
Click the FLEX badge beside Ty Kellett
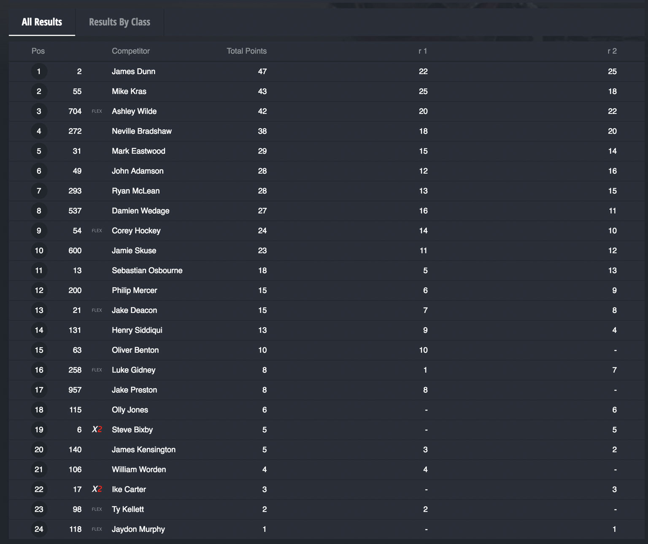coord(97,509)
